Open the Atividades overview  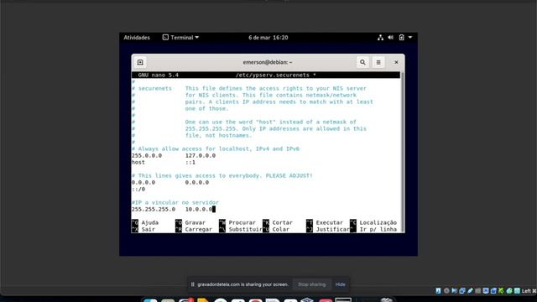[137, 37]
